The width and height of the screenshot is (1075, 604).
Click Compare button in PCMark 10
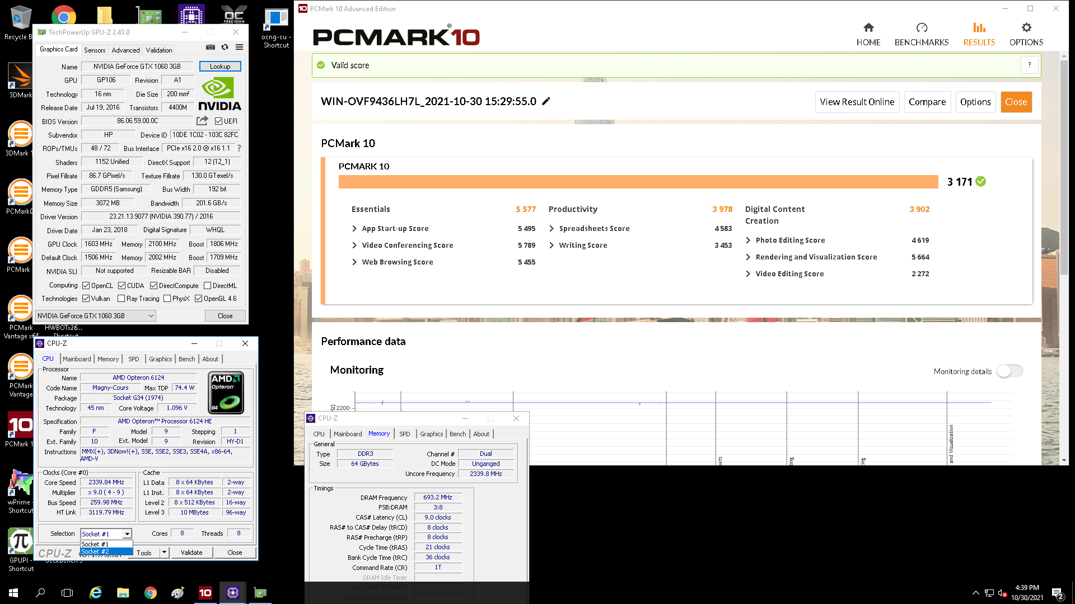927,102
